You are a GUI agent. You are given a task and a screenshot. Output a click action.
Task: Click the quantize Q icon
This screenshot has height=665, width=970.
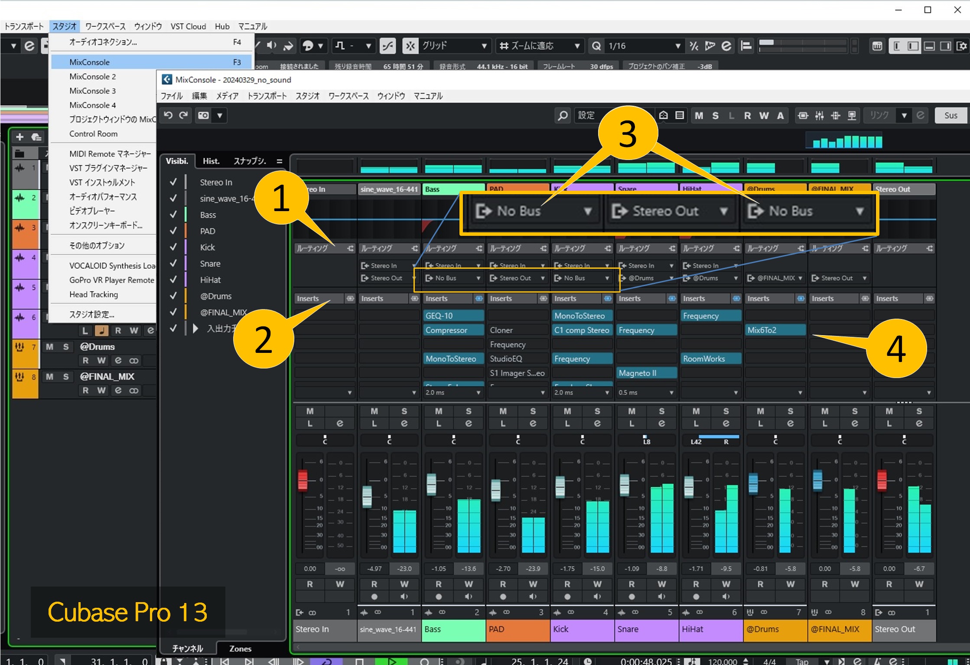click(596, 46)
